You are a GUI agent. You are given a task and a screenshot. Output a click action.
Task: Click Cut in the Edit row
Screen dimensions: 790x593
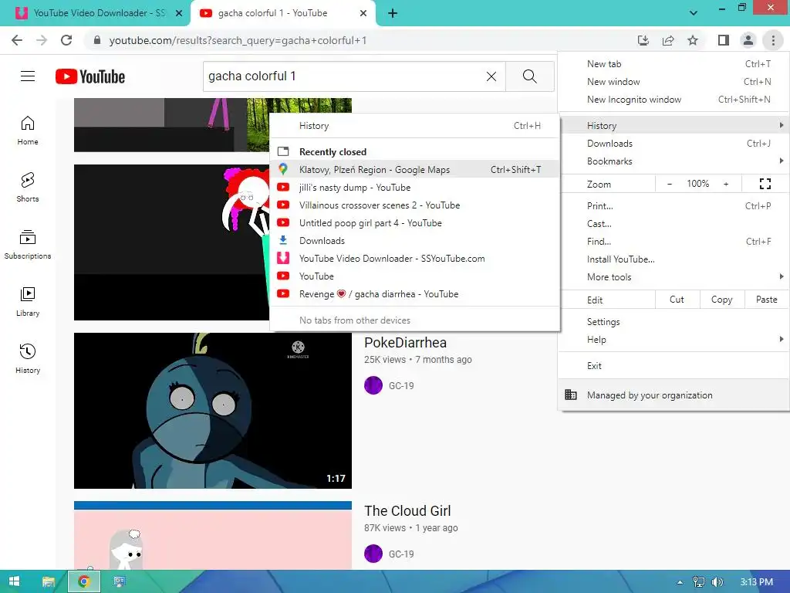click(x=677, y=300)
